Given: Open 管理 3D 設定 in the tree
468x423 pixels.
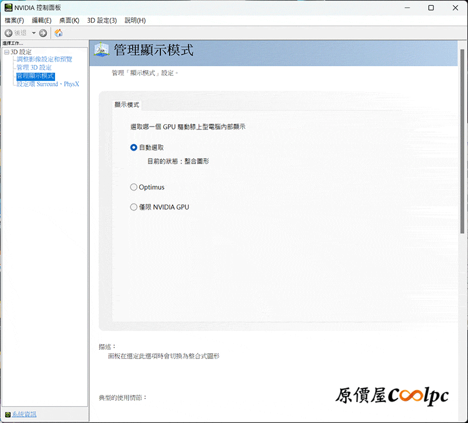Looking at the screenshot, I should (x=34, y=67).
